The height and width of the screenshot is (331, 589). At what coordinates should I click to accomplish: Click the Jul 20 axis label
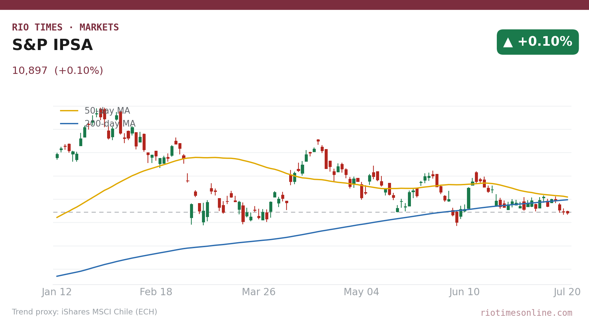coord(567,292)
